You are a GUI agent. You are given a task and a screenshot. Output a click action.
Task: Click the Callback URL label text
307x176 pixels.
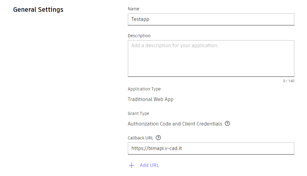click(x=141, y=138)
